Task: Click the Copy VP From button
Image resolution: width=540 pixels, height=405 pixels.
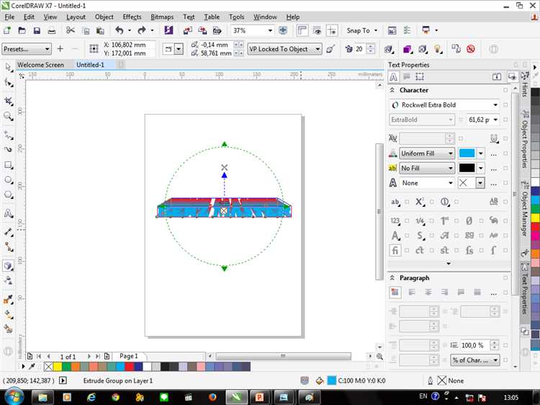Action: [x=330, y=49]
